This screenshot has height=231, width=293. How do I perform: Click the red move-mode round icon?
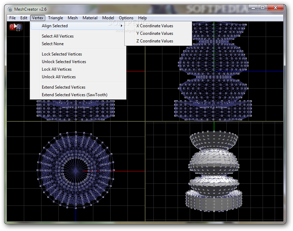(x=12, y=27)
